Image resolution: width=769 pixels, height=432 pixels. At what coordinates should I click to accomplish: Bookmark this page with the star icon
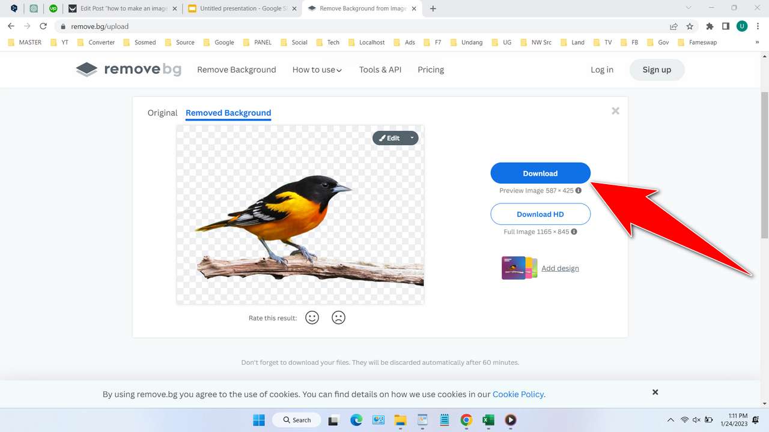click(x=690, y=26)
